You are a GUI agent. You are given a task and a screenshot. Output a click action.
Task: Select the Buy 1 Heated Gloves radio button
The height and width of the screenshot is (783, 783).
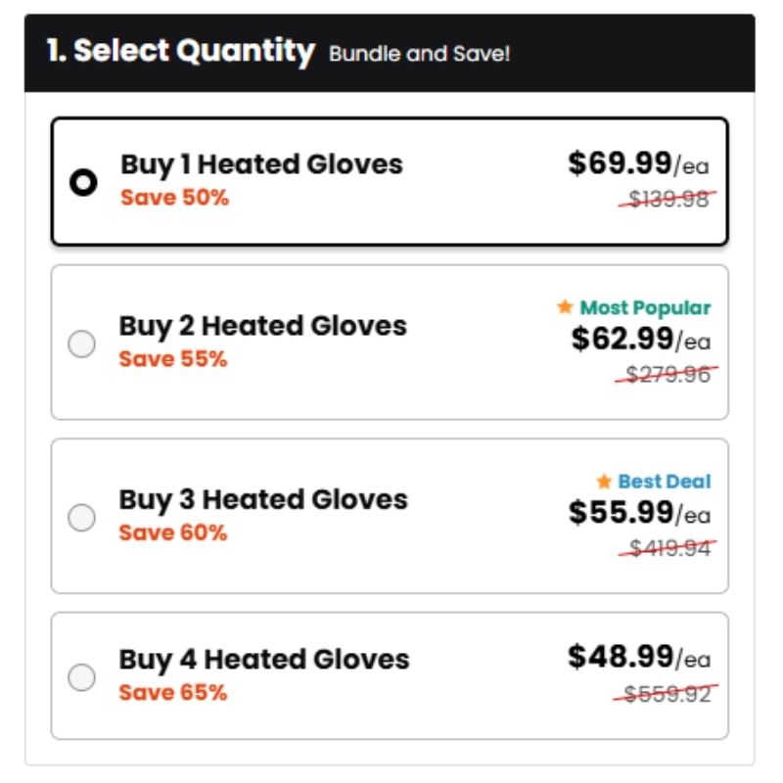tap(84, 182)
